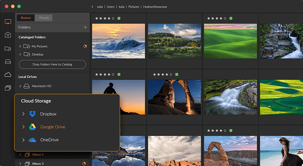Expand the My Pictures folder
The image size is (303, 166).
(x=20, y=46)
